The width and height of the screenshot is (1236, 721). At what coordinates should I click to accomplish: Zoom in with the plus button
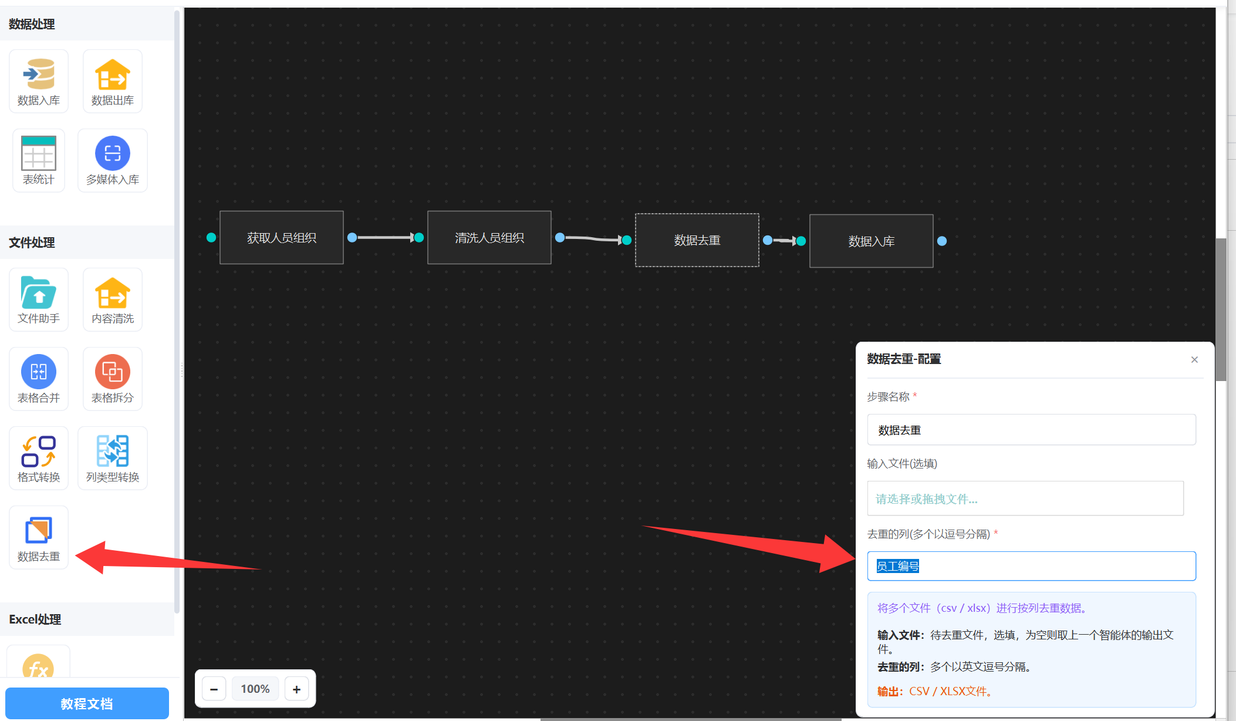[x=296, y=689]
